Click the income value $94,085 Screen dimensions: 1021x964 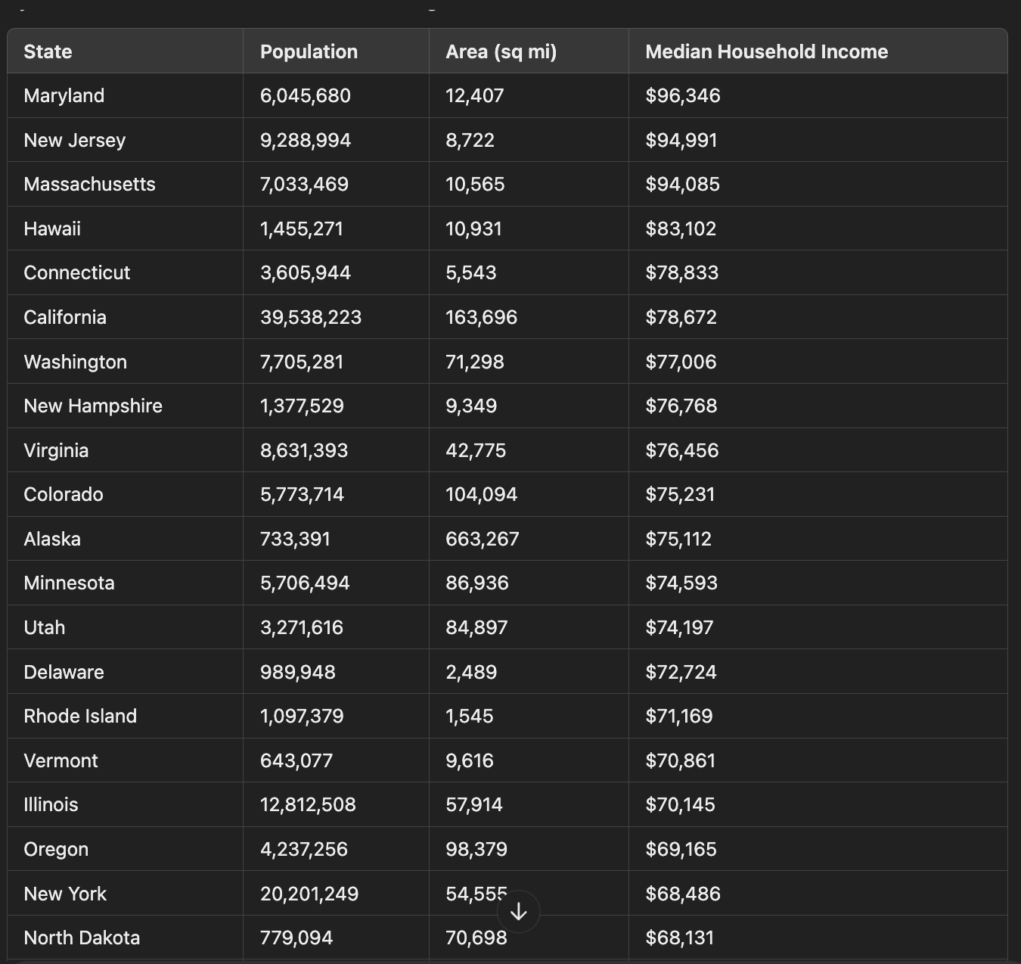point(683,184)
